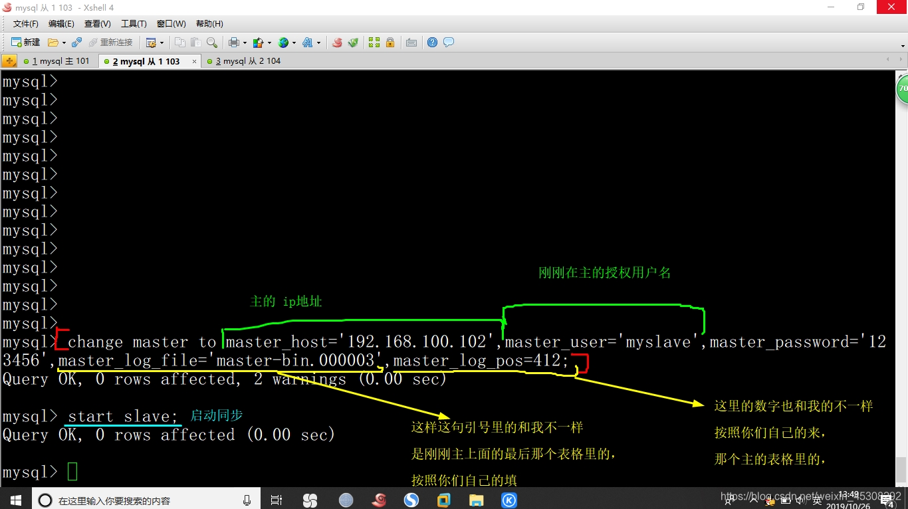Click the microphone icon in taskbar search

(x=247, y=500)
